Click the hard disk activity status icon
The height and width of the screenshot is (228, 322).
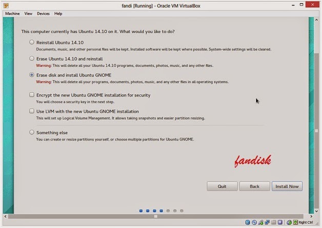[248, 222]
